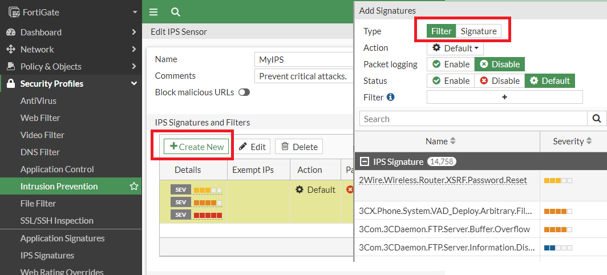The width and height of the screenshot is (607, 275).
Task: Open the hamburger menu icon
Action: tap(153, 13)
